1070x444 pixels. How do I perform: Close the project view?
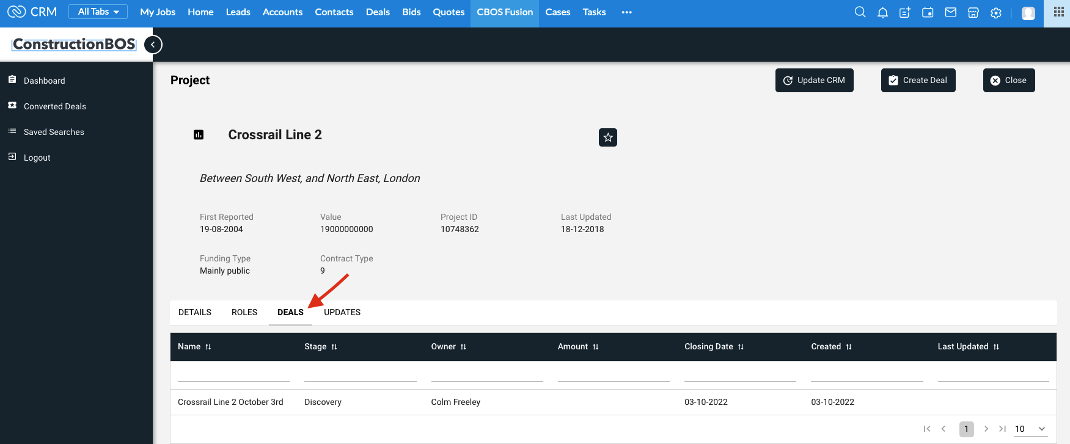click(1009, 81)
